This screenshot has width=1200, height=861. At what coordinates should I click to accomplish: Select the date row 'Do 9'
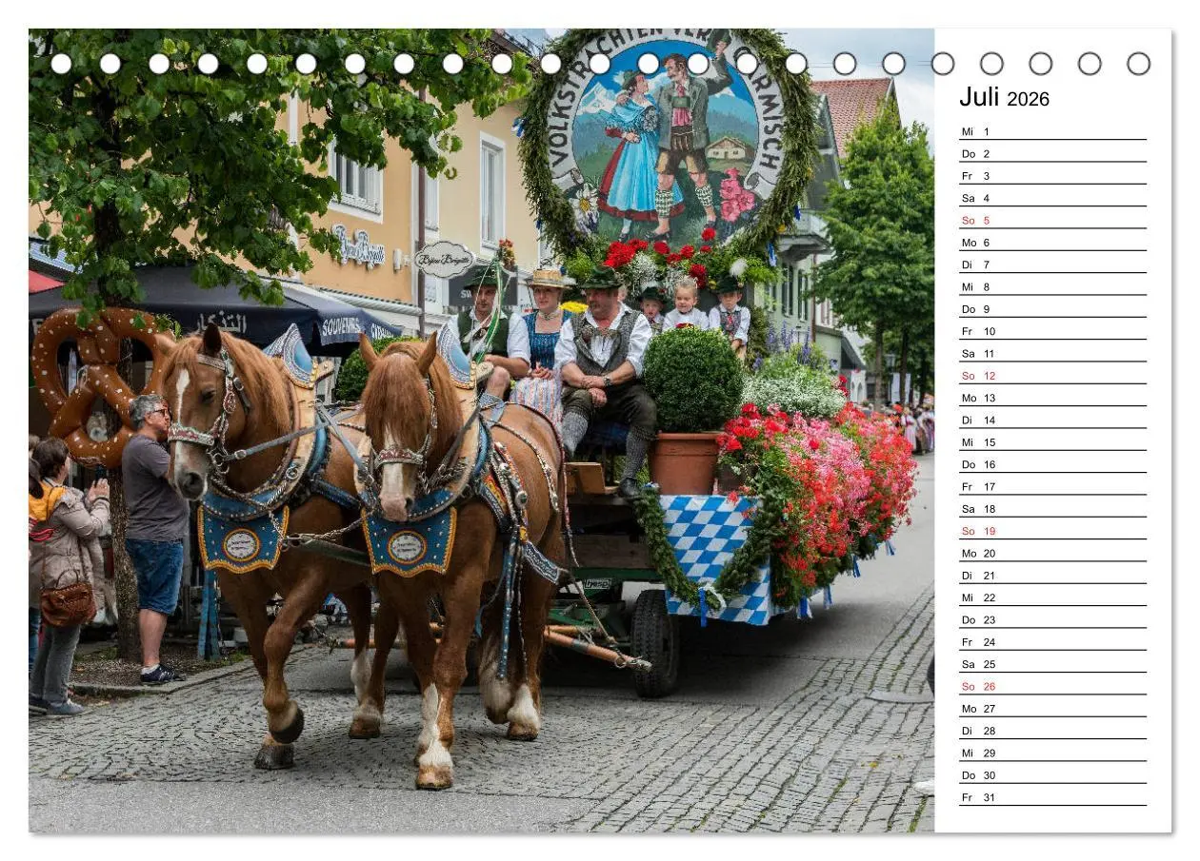pos(1052,309)
